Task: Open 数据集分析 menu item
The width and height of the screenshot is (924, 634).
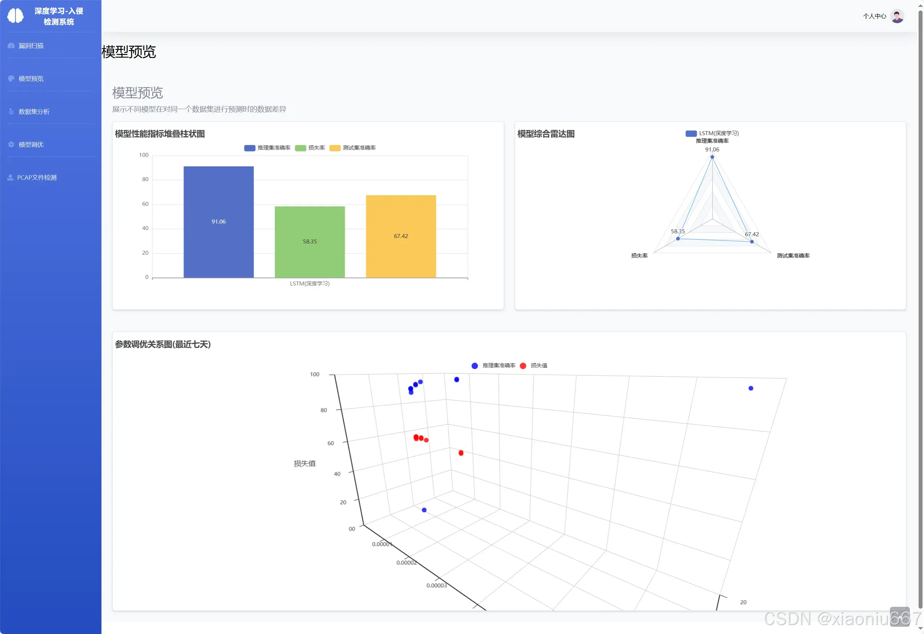Action: [34, 112]
